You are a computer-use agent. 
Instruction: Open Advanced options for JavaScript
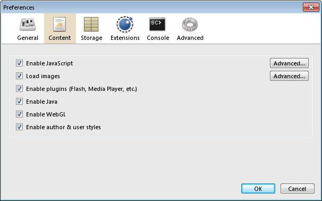pos(289,63)
